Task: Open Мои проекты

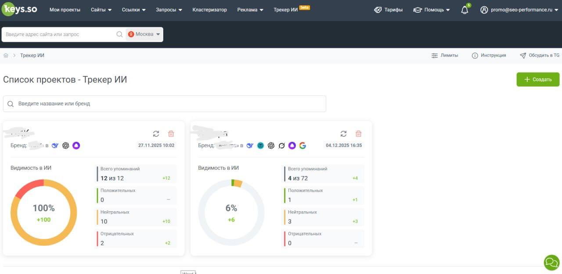Action: tap(65, 10)
